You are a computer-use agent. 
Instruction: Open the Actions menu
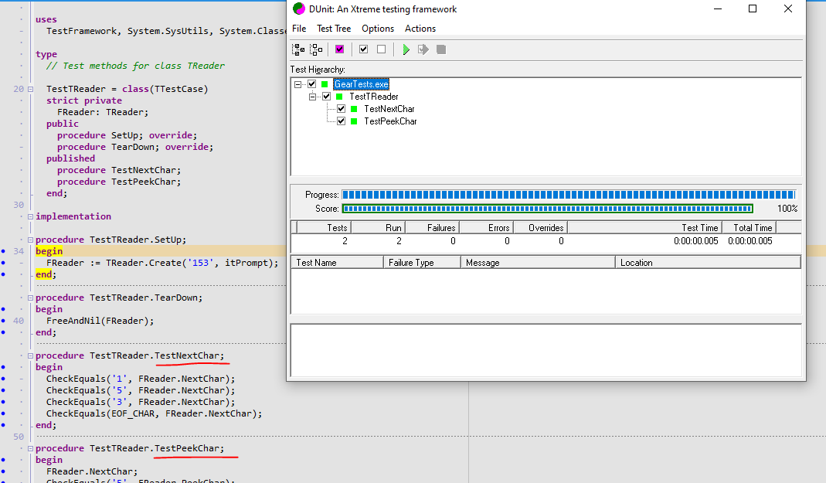420,29
